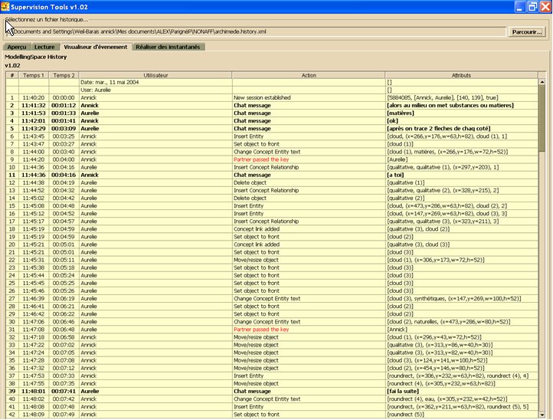The width and height of the screenshot is (553, 420).
Task: Select the Visualiseur d'évenement tab
Action: point(96,47)
